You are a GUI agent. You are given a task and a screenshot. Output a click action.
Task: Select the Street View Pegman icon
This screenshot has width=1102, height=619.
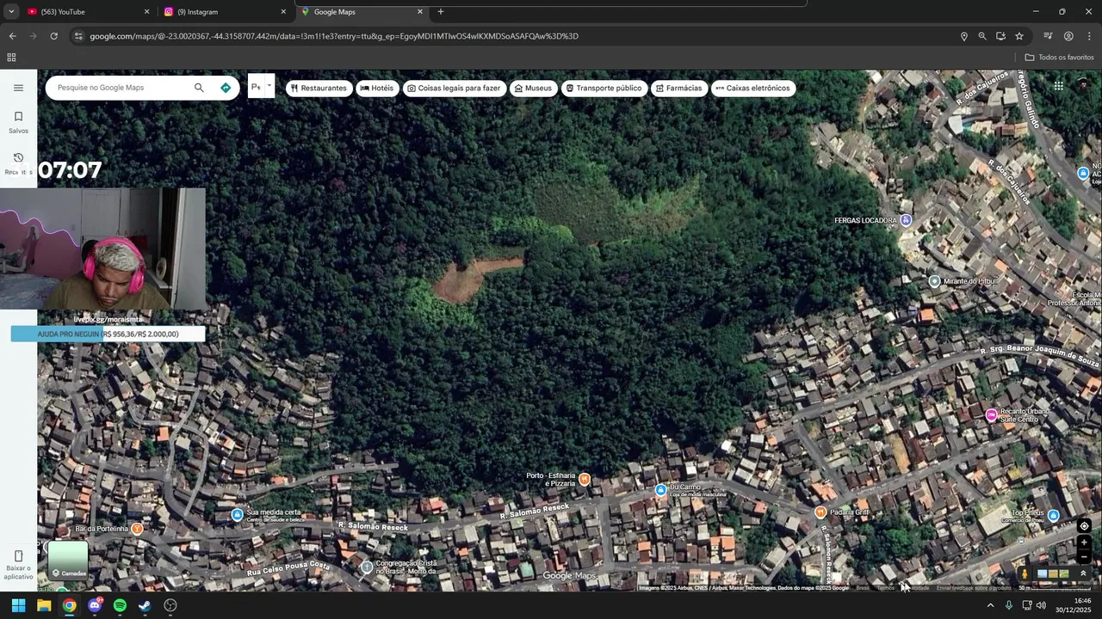coord(1025,573)
